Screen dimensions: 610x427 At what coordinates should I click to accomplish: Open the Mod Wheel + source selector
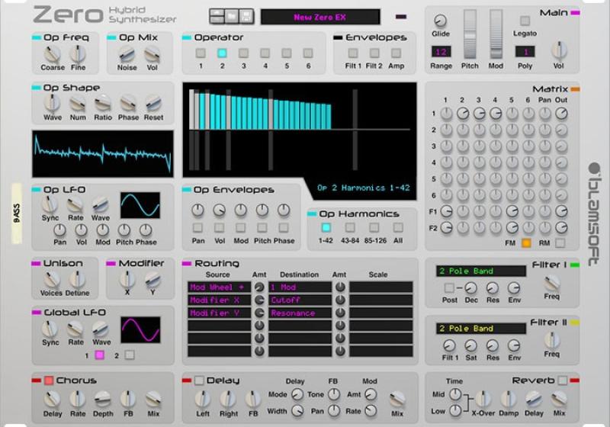pos(218,287)
